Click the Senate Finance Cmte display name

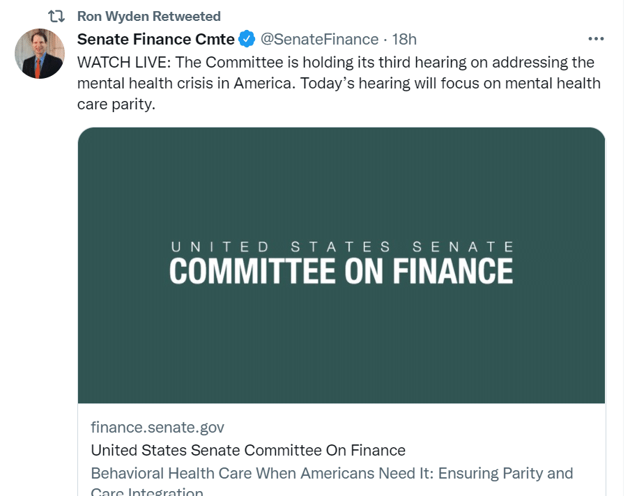pyautogui.click(x=155, y=39)
